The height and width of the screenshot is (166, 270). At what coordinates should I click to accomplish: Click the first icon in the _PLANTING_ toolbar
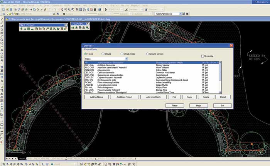tap(73, 28)
